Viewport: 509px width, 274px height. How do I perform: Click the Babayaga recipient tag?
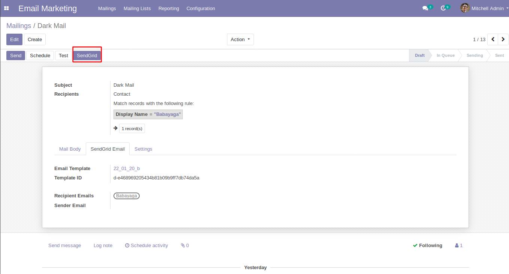pyautogui.click(x=127, y=196)
